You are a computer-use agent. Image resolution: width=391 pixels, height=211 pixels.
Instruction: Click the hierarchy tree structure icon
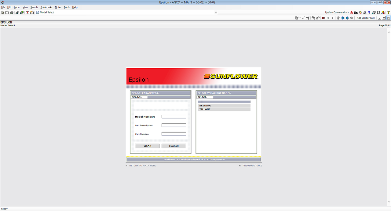(x=365, y=13)
